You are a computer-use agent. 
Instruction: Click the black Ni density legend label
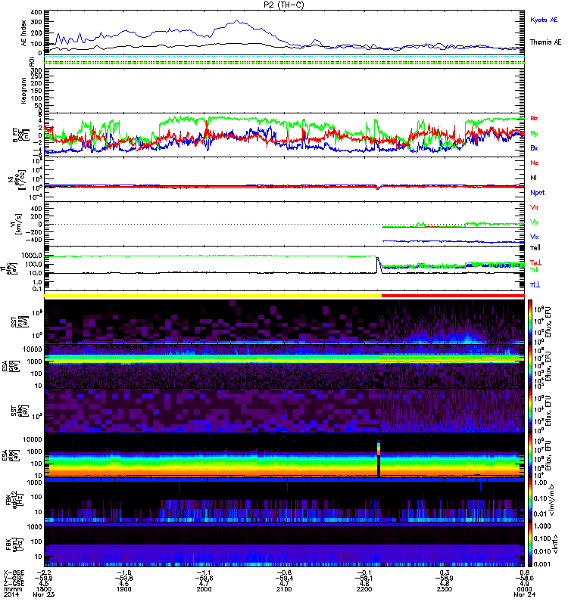[x=533, y=178]
